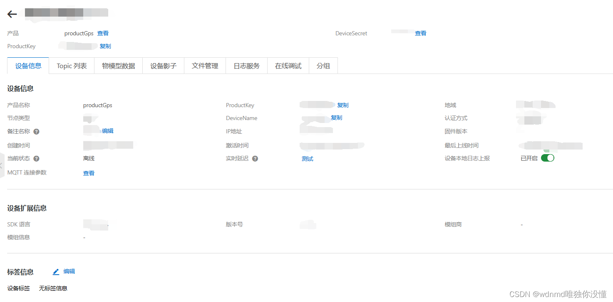View MQTT 连接参数 details
This screenshot has width=613, height=302.
tap(89, 173)
